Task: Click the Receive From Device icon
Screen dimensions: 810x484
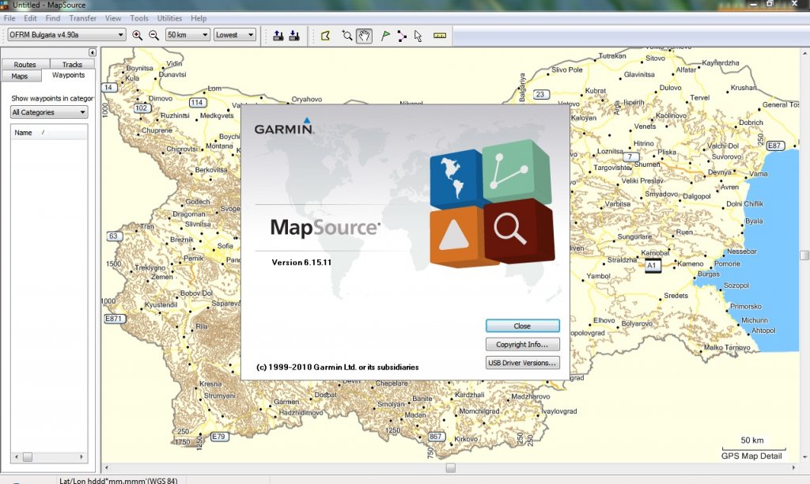Action: coord(294,36)
